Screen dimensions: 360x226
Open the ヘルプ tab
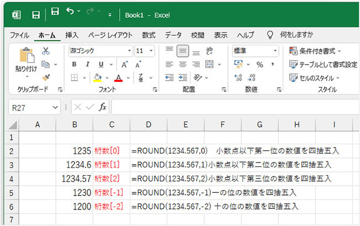click(x=246, y=35)
